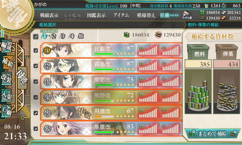Uncheck the checkbox for 比叡改
The image size is (242, 145).
36,50
